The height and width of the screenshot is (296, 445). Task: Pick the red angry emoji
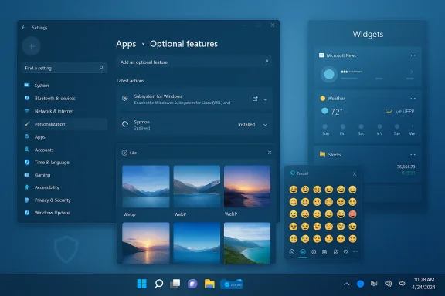tap(352, 214)
